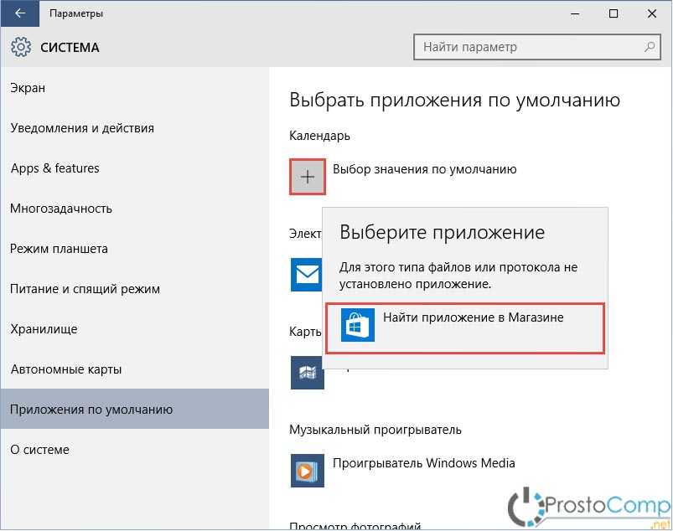Click the blue Mail envelope icon

tap(305, 274)
